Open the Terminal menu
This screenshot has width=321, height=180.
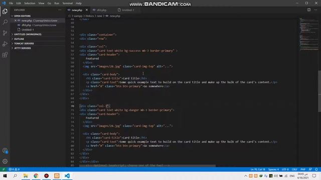(x=68, y=3)
